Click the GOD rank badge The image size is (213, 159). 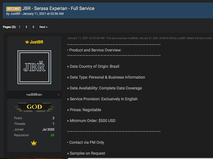tap(34, 107)
